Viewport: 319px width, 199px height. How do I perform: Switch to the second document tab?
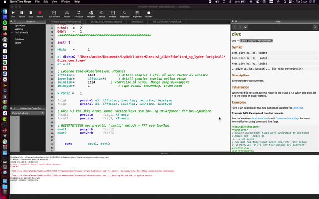(106, 21)
